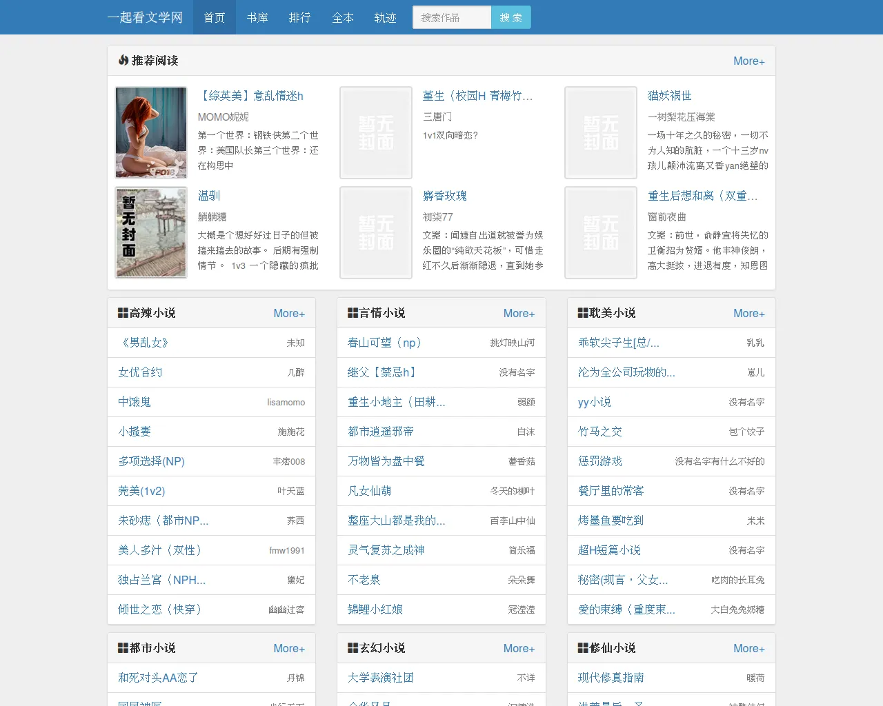Image resolution: width=883 pixels, height=706 pixels.
Task: Click the 一起看文学网 site logo
Action: coord(146,18)
